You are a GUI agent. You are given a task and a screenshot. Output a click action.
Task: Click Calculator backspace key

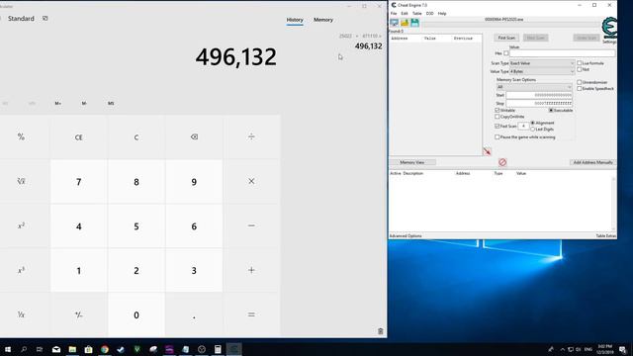click(194, 136)
